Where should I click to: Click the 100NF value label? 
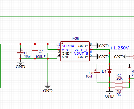[41, 57]
